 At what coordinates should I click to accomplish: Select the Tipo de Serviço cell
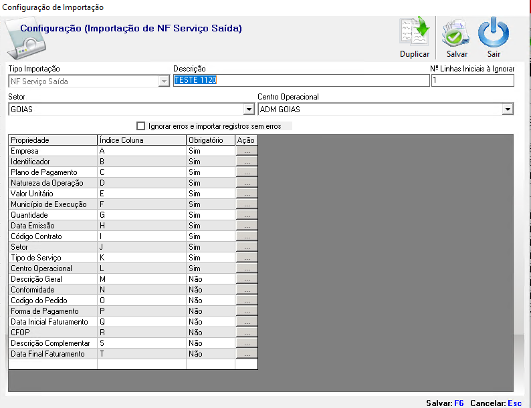(x=53, y=258)
